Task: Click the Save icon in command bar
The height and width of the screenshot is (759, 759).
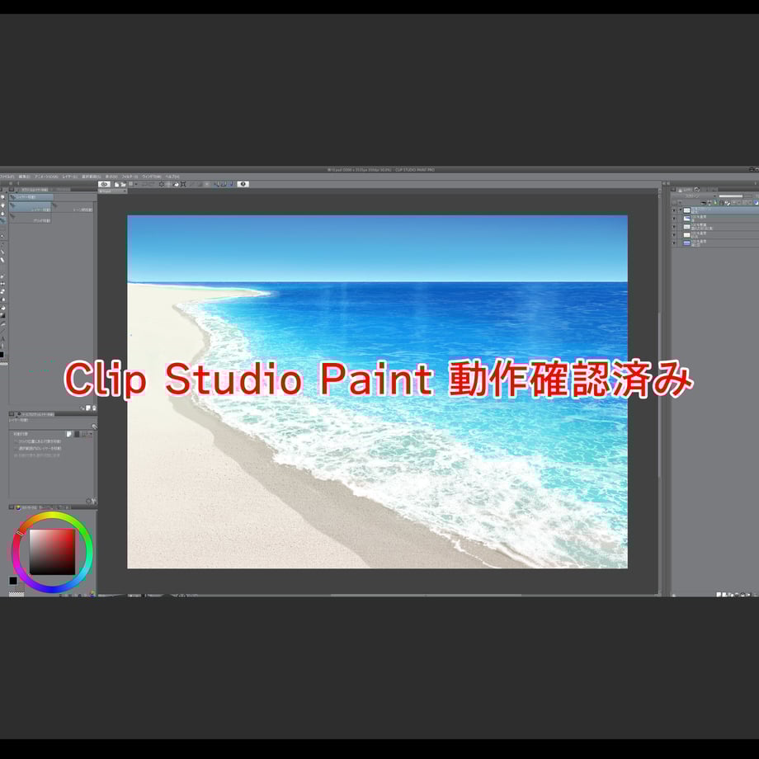Action: click(131, 185)
